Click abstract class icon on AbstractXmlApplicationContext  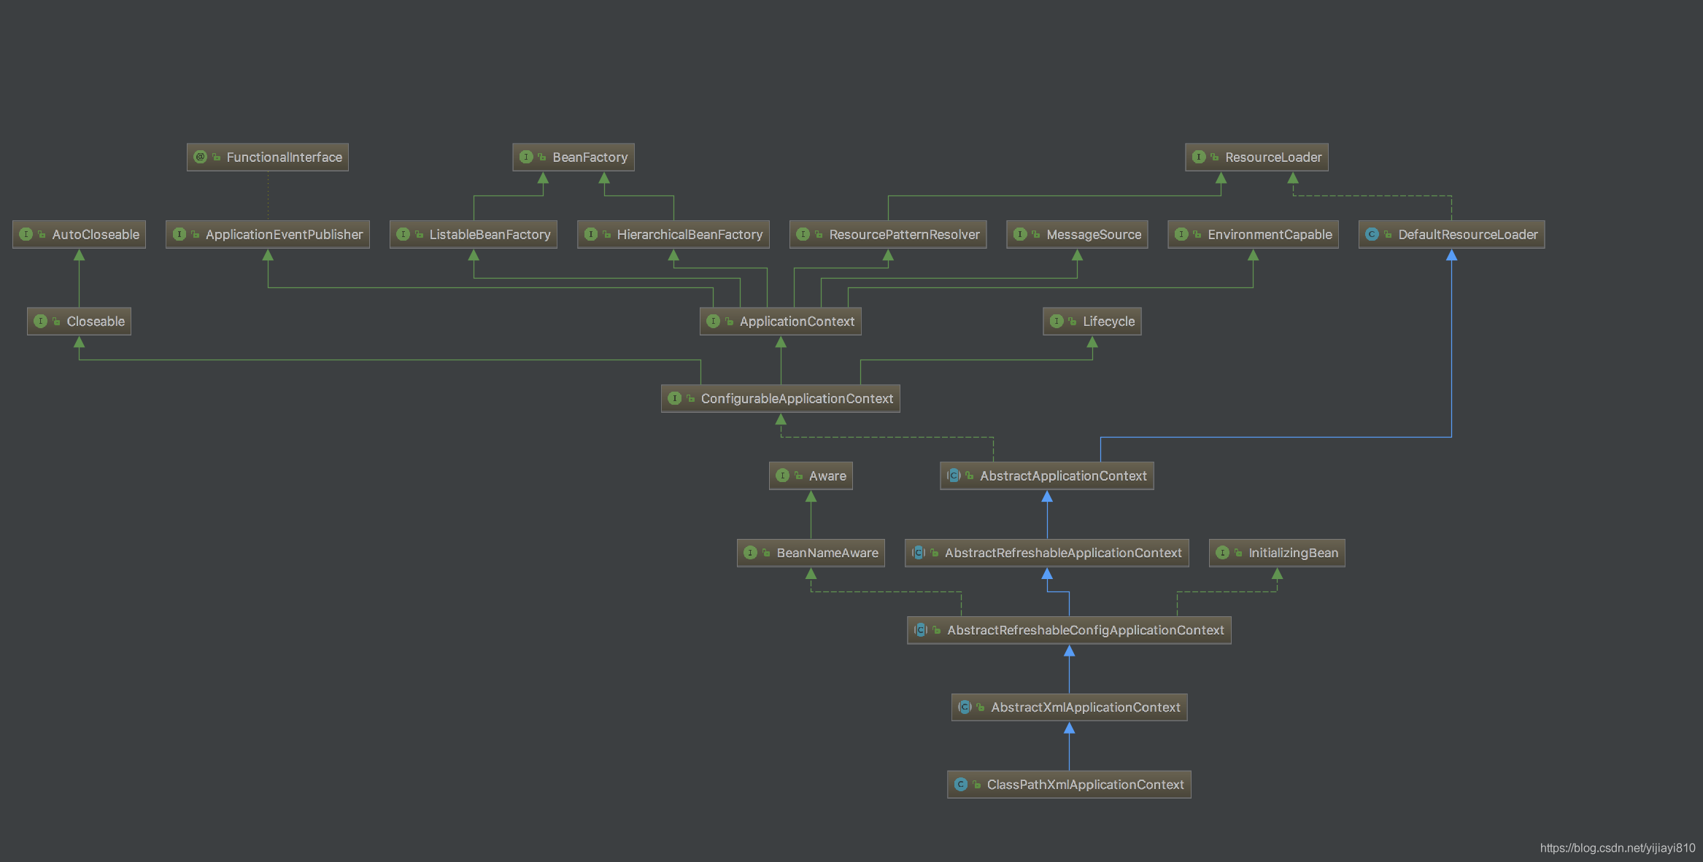[x=965, y=707]
